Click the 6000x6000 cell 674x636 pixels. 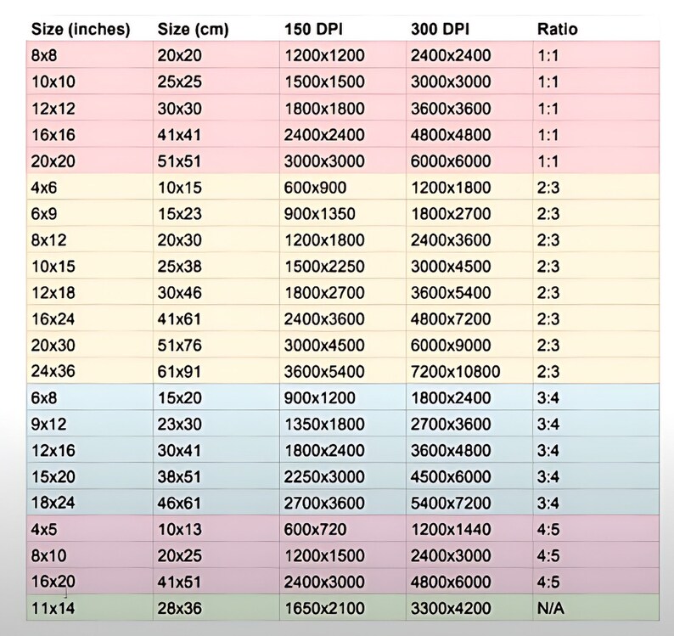(469, 161)
